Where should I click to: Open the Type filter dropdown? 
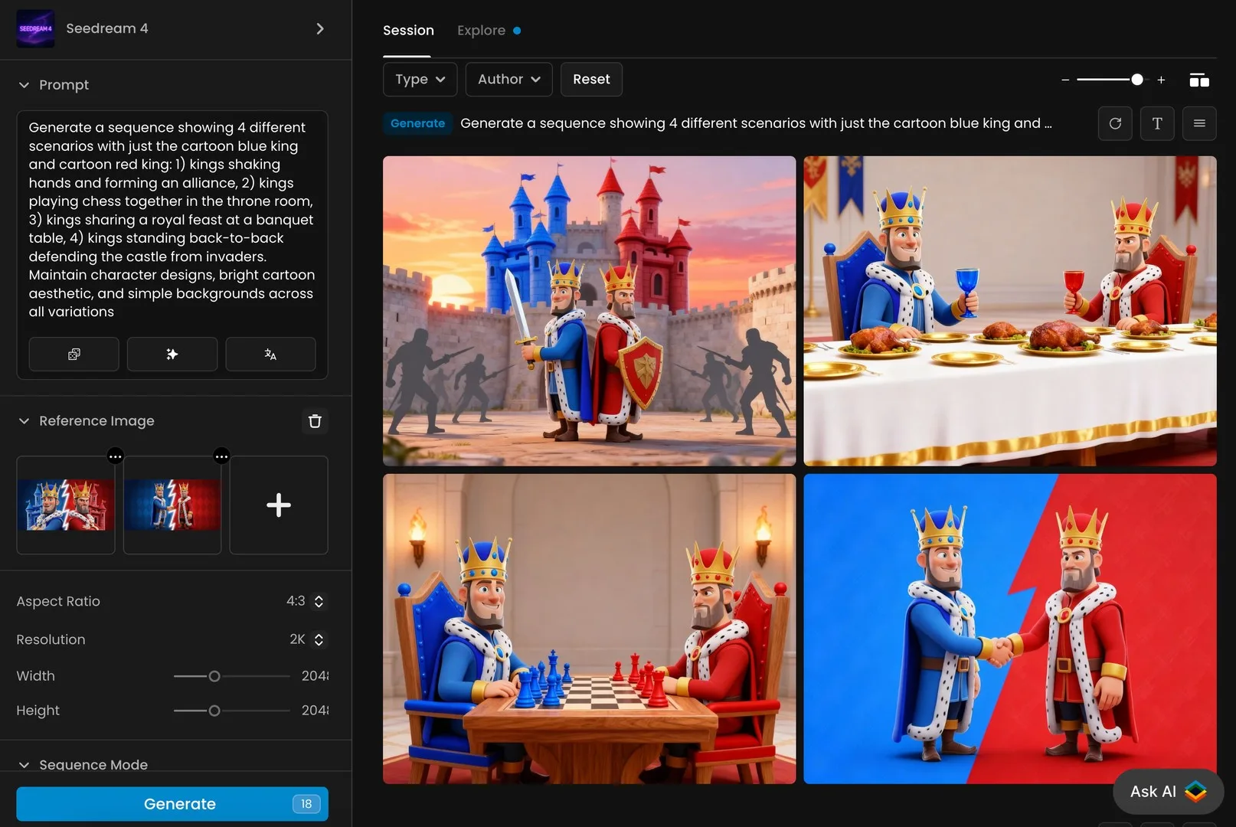point(419,79)
